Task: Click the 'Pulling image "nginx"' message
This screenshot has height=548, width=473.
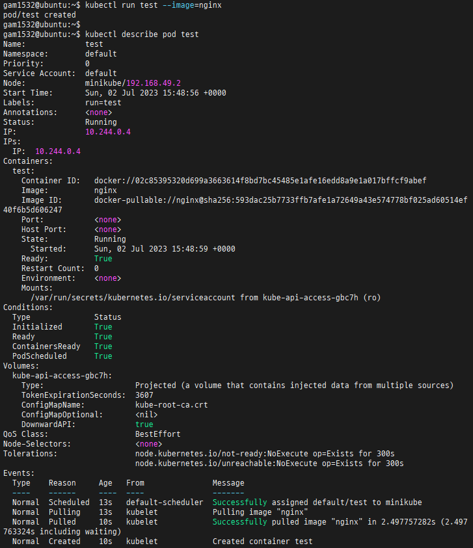Action: point(260,512)
